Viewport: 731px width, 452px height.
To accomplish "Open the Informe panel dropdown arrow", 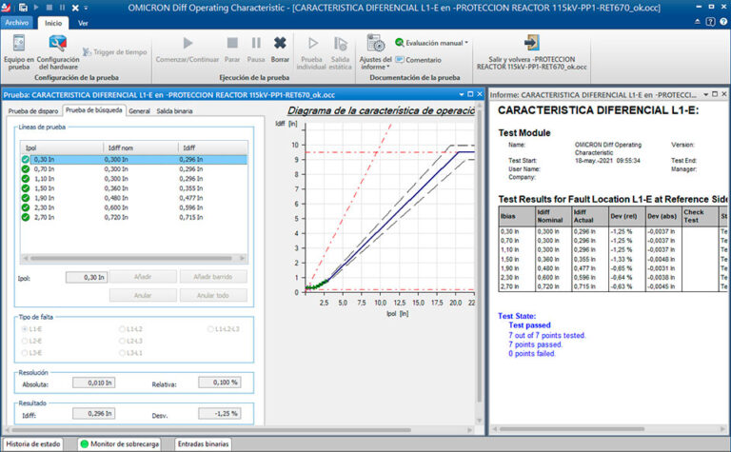I will pyautogui.click(x=706, y=94).
